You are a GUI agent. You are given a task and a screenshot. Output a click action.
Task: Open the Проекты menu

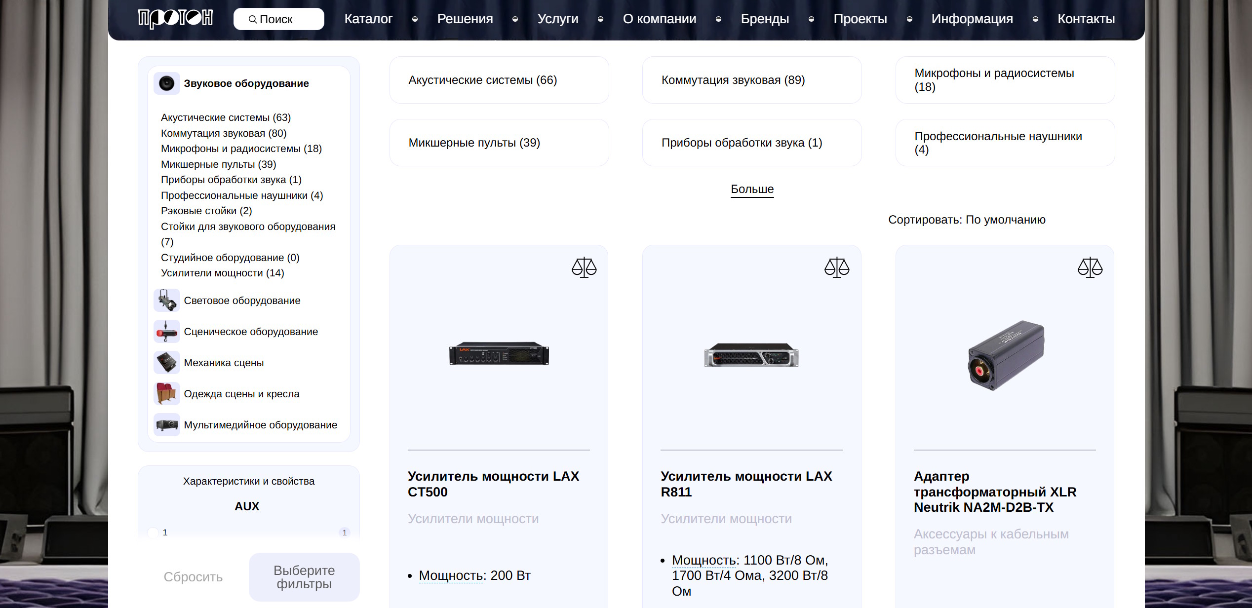(860, 19)
